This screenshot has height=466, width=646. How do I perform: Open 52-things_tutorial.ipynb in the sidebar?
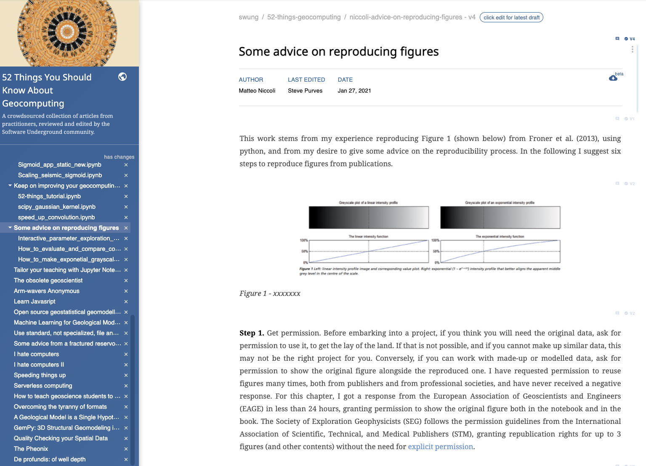click(49, 197)
